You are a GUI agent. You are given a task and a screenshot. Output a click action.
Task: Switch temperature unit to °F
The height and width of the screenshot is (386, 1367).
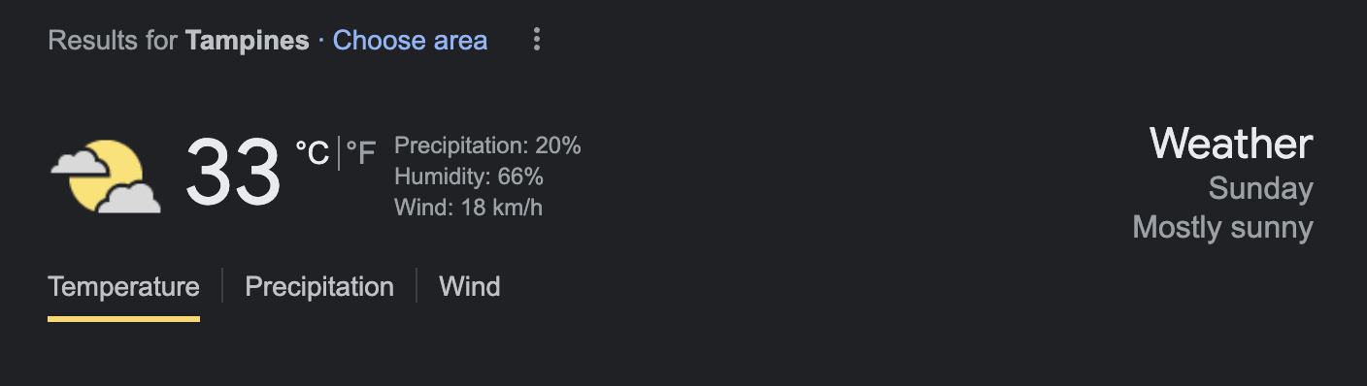pos(360,153)
